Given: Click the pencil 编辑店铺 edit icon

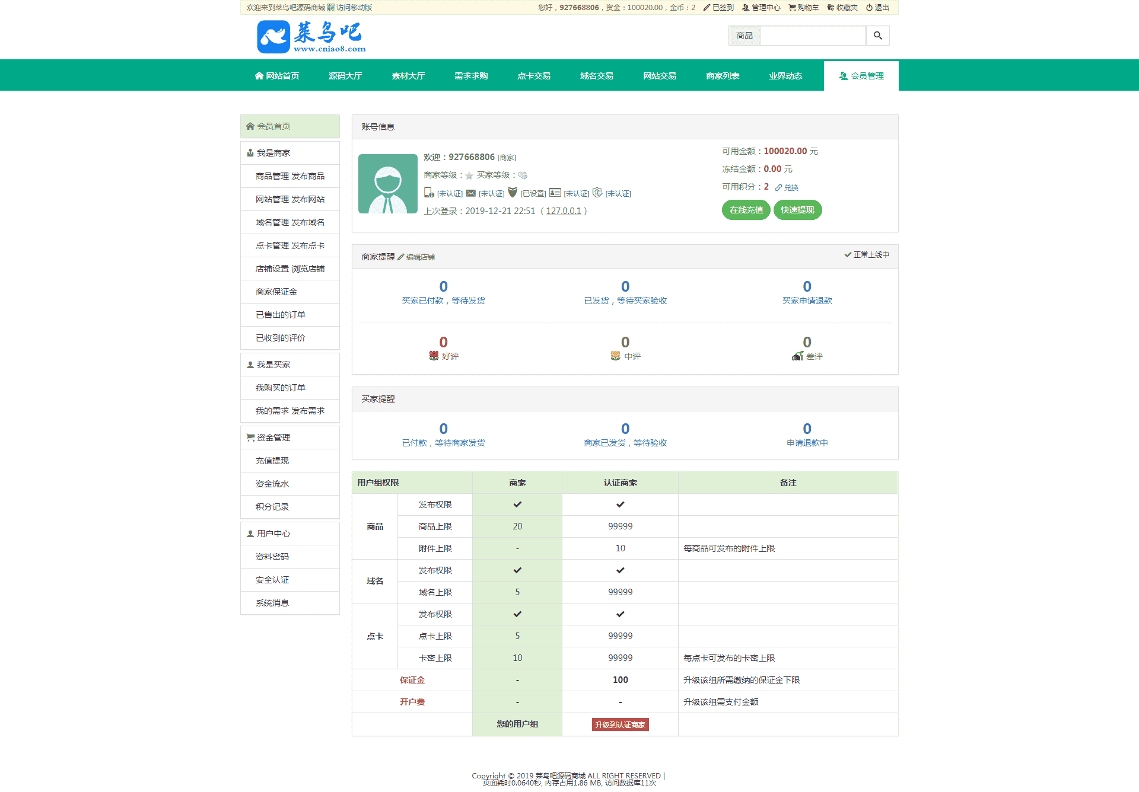Looking at the screenshot, I should pyautogui.click(x=401, y=257).
